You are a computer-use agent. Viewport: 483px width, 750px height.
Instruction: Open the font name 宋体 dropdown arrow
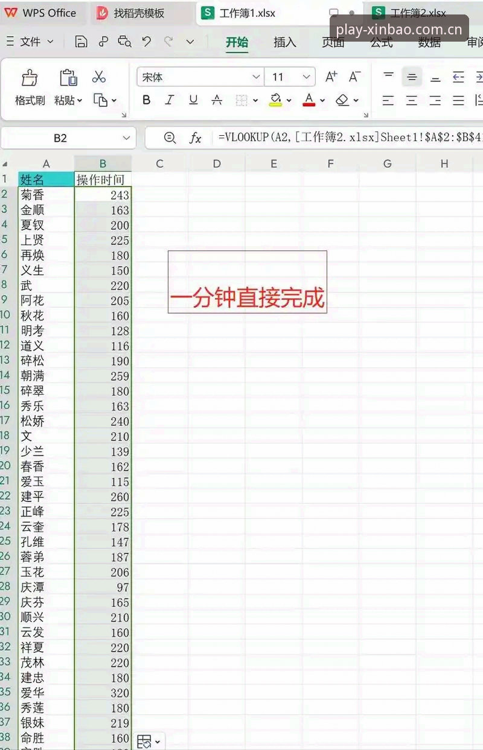coord(256,77)
